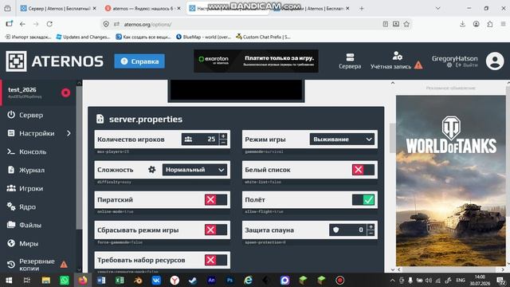Click the World of Tanks advertisement
This screenshot has height=287, width=510.
coord(451,181)
